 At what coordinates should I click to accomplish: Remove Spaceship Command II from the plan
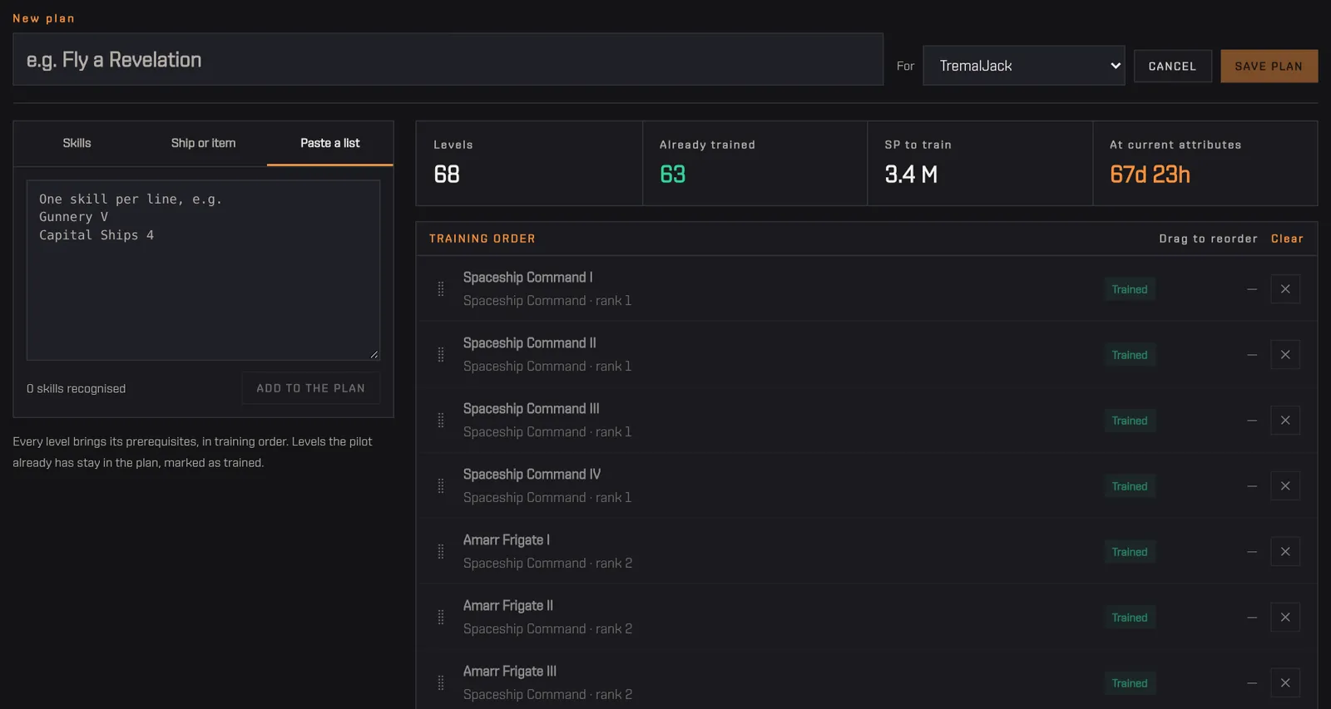(1285, 355)
